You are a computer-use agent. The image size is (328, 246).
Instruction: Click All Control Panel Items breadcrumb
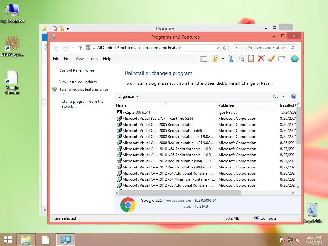[x=117, y=48]
